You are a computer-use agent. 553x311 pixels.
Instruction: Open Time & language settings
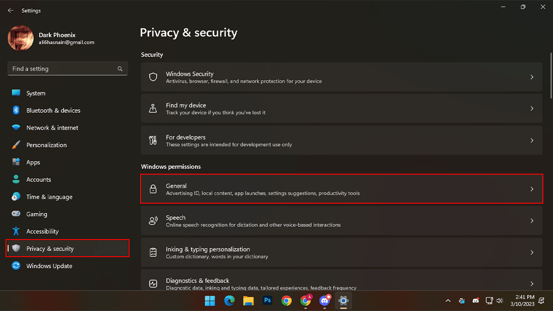(49, 197)
